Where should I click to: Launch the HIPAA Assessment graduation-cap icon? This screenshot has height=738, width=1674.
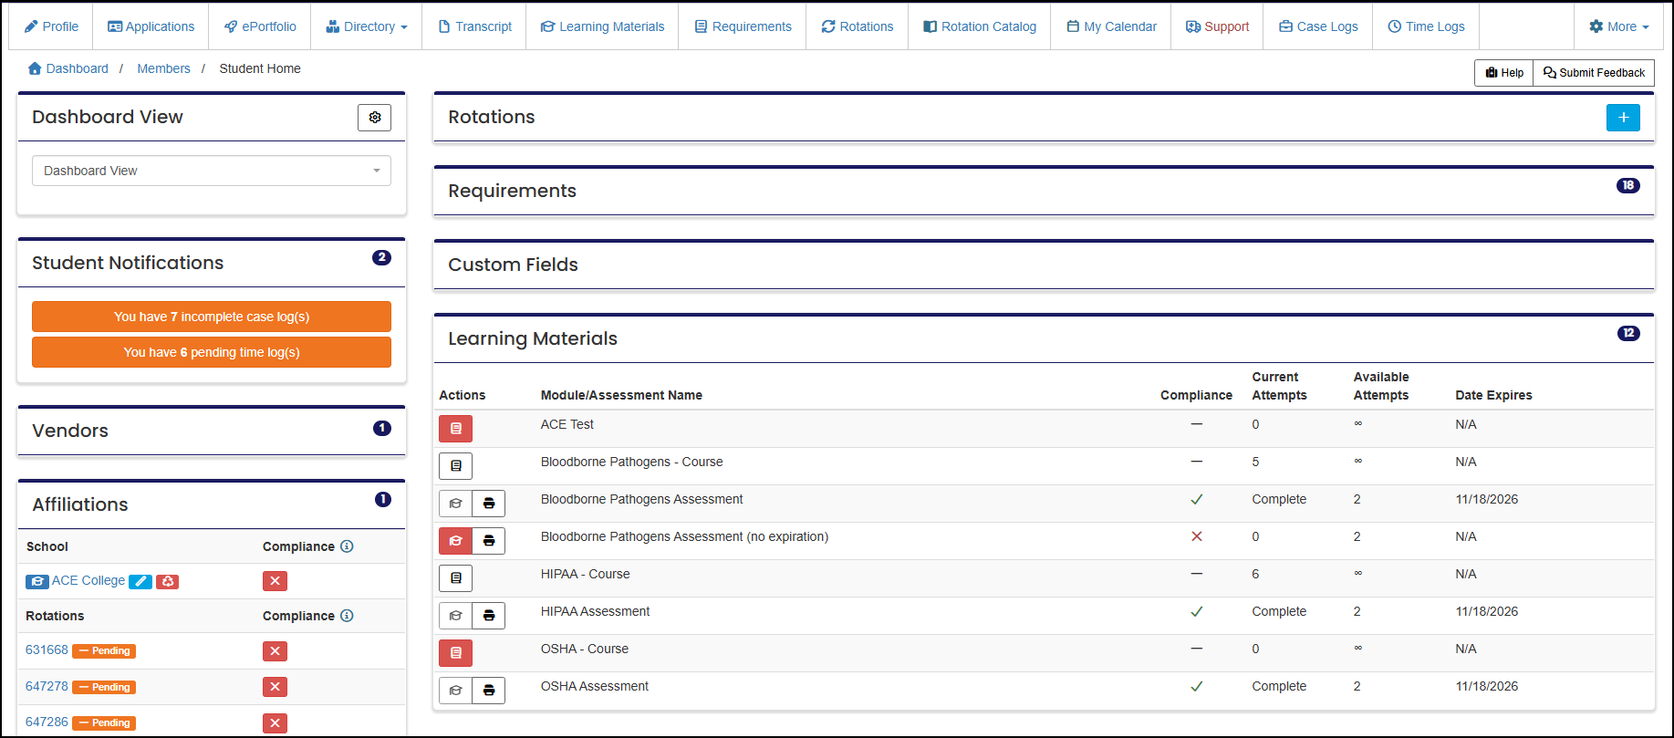pyautogui.click(x=455, y=616)
